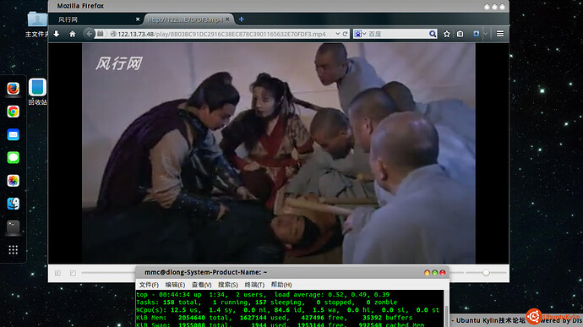Open the 文件(F) menu in the terminal
The height and width of the screenshot is (327, 583).
click(149, 285)
